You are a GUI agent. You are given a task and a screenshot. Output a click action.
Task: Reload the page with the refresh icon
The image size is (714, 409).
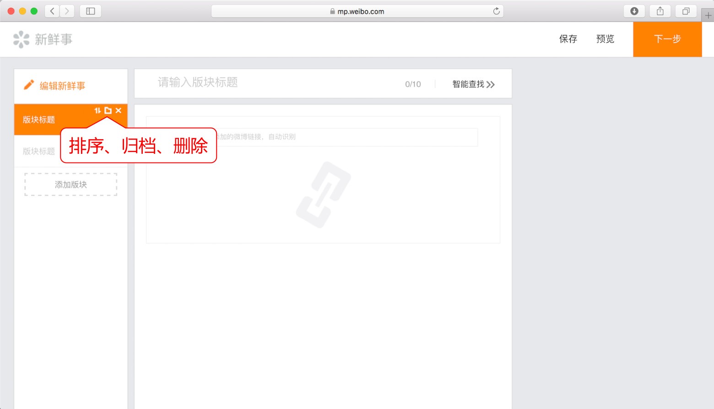(x=496, y=11)
